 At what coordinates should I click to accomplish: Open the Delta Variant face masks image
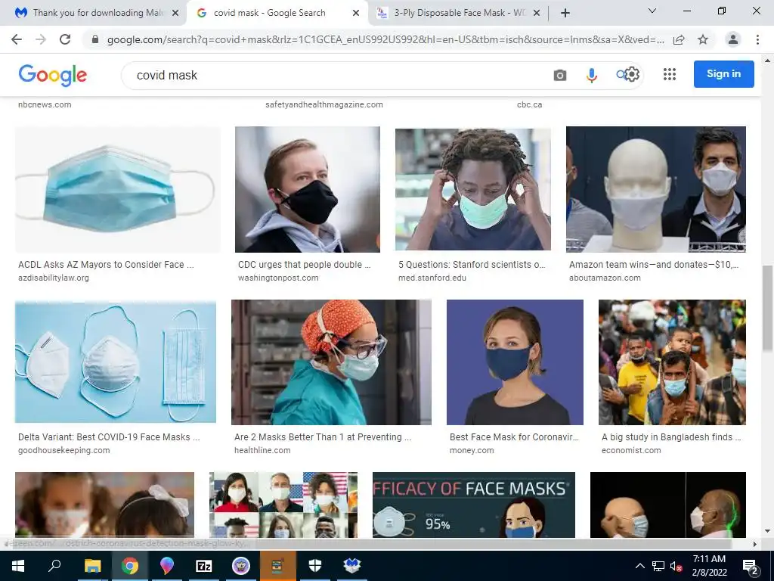pos(116,362)
